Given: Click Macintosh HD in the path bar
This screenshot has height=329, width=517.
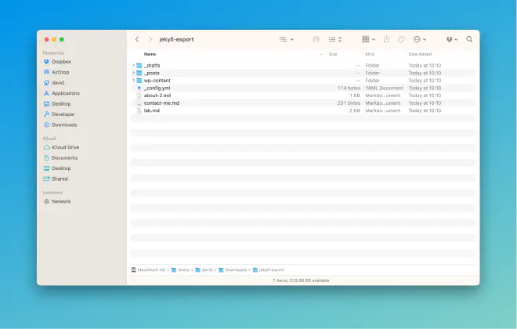Looking at the screenshot, I should point(148,270).
